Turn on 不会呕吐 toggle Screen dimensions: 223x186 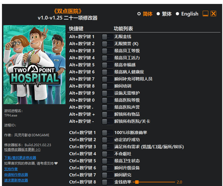[x=107, y=154]
